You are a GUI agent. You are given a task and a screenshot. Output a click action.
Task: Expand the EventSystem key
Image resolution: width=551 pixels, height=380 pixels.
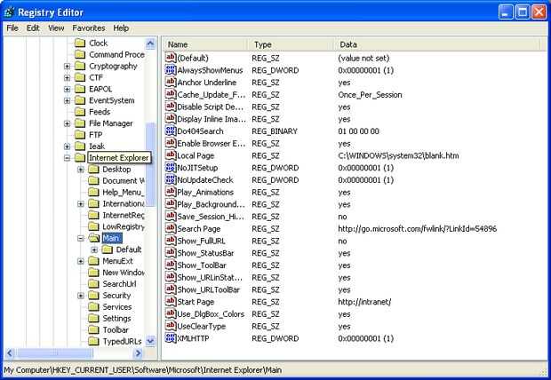(68, 101)
